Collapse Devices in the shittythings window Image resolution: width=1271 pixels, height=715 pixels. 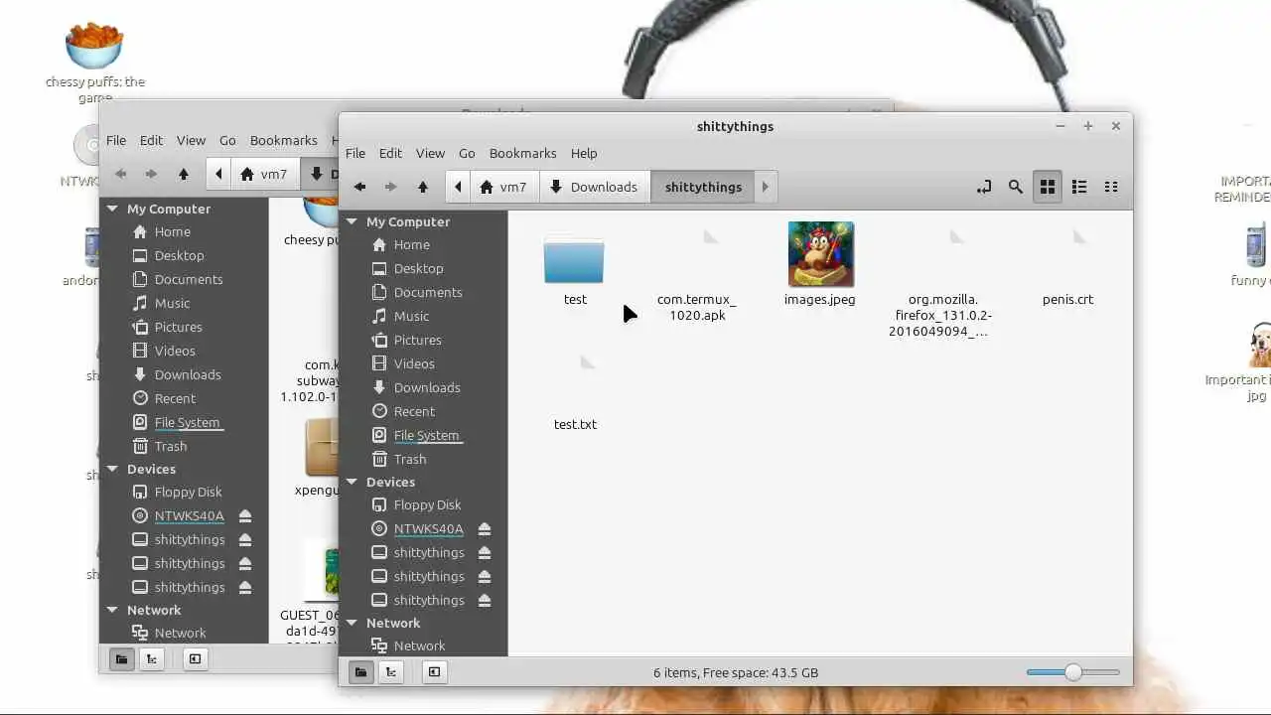pos(352,482)
